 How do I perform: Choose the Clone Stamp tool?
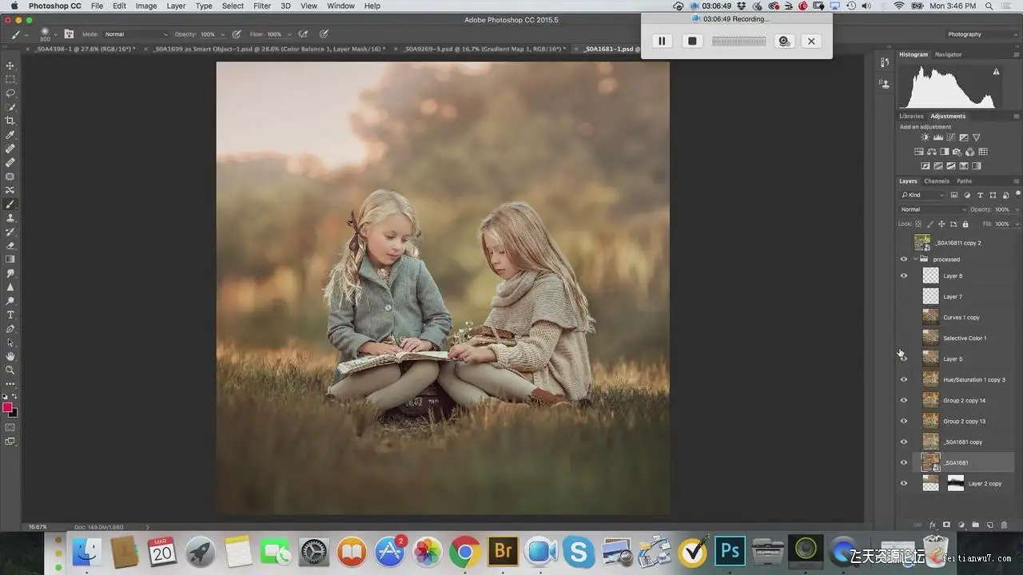pos(10,218)
